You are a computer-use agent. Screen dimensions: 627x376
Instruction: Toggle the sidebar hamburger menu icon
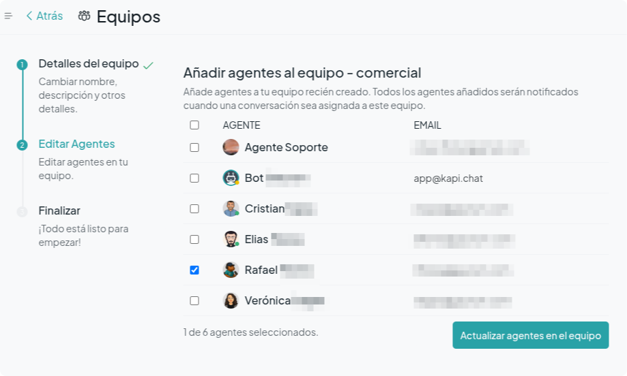coord(8,16)
